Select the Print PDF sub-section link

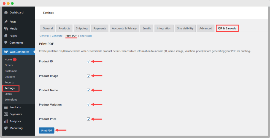[x=71, y=36]
